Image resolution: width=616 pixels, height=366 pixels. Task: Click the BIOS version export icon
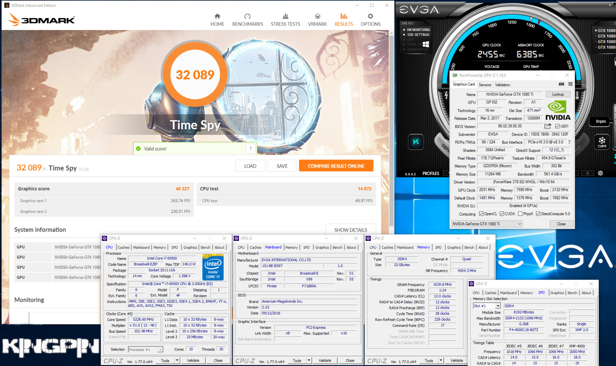point(548,126)
